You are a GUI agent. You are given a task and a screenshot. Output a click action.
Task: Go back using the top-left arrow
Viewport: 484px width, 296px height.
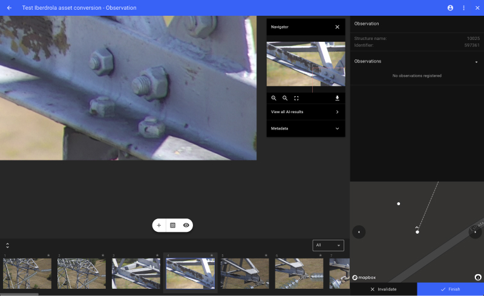(9, 8)
